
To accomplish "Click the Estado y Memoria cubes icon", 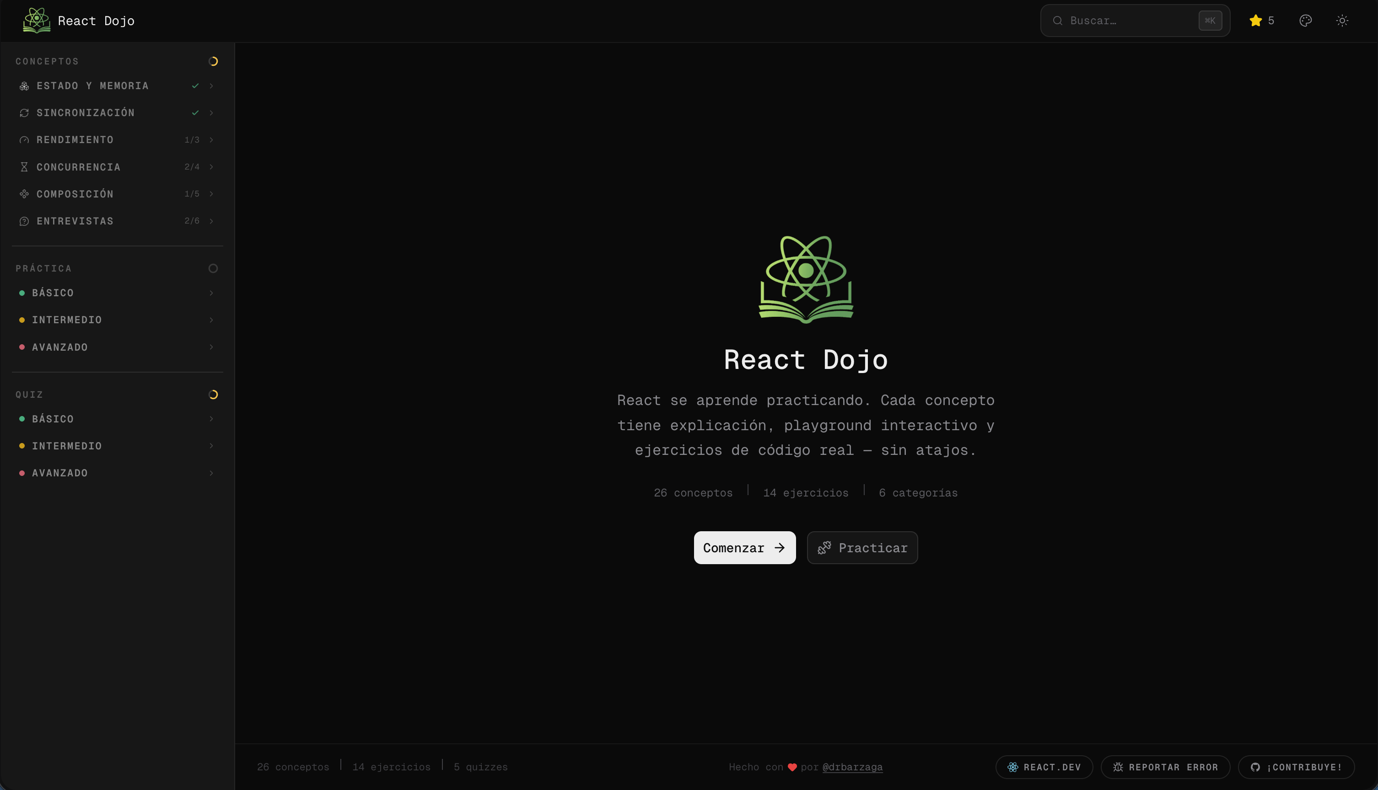I will click(x=24, y=85).
